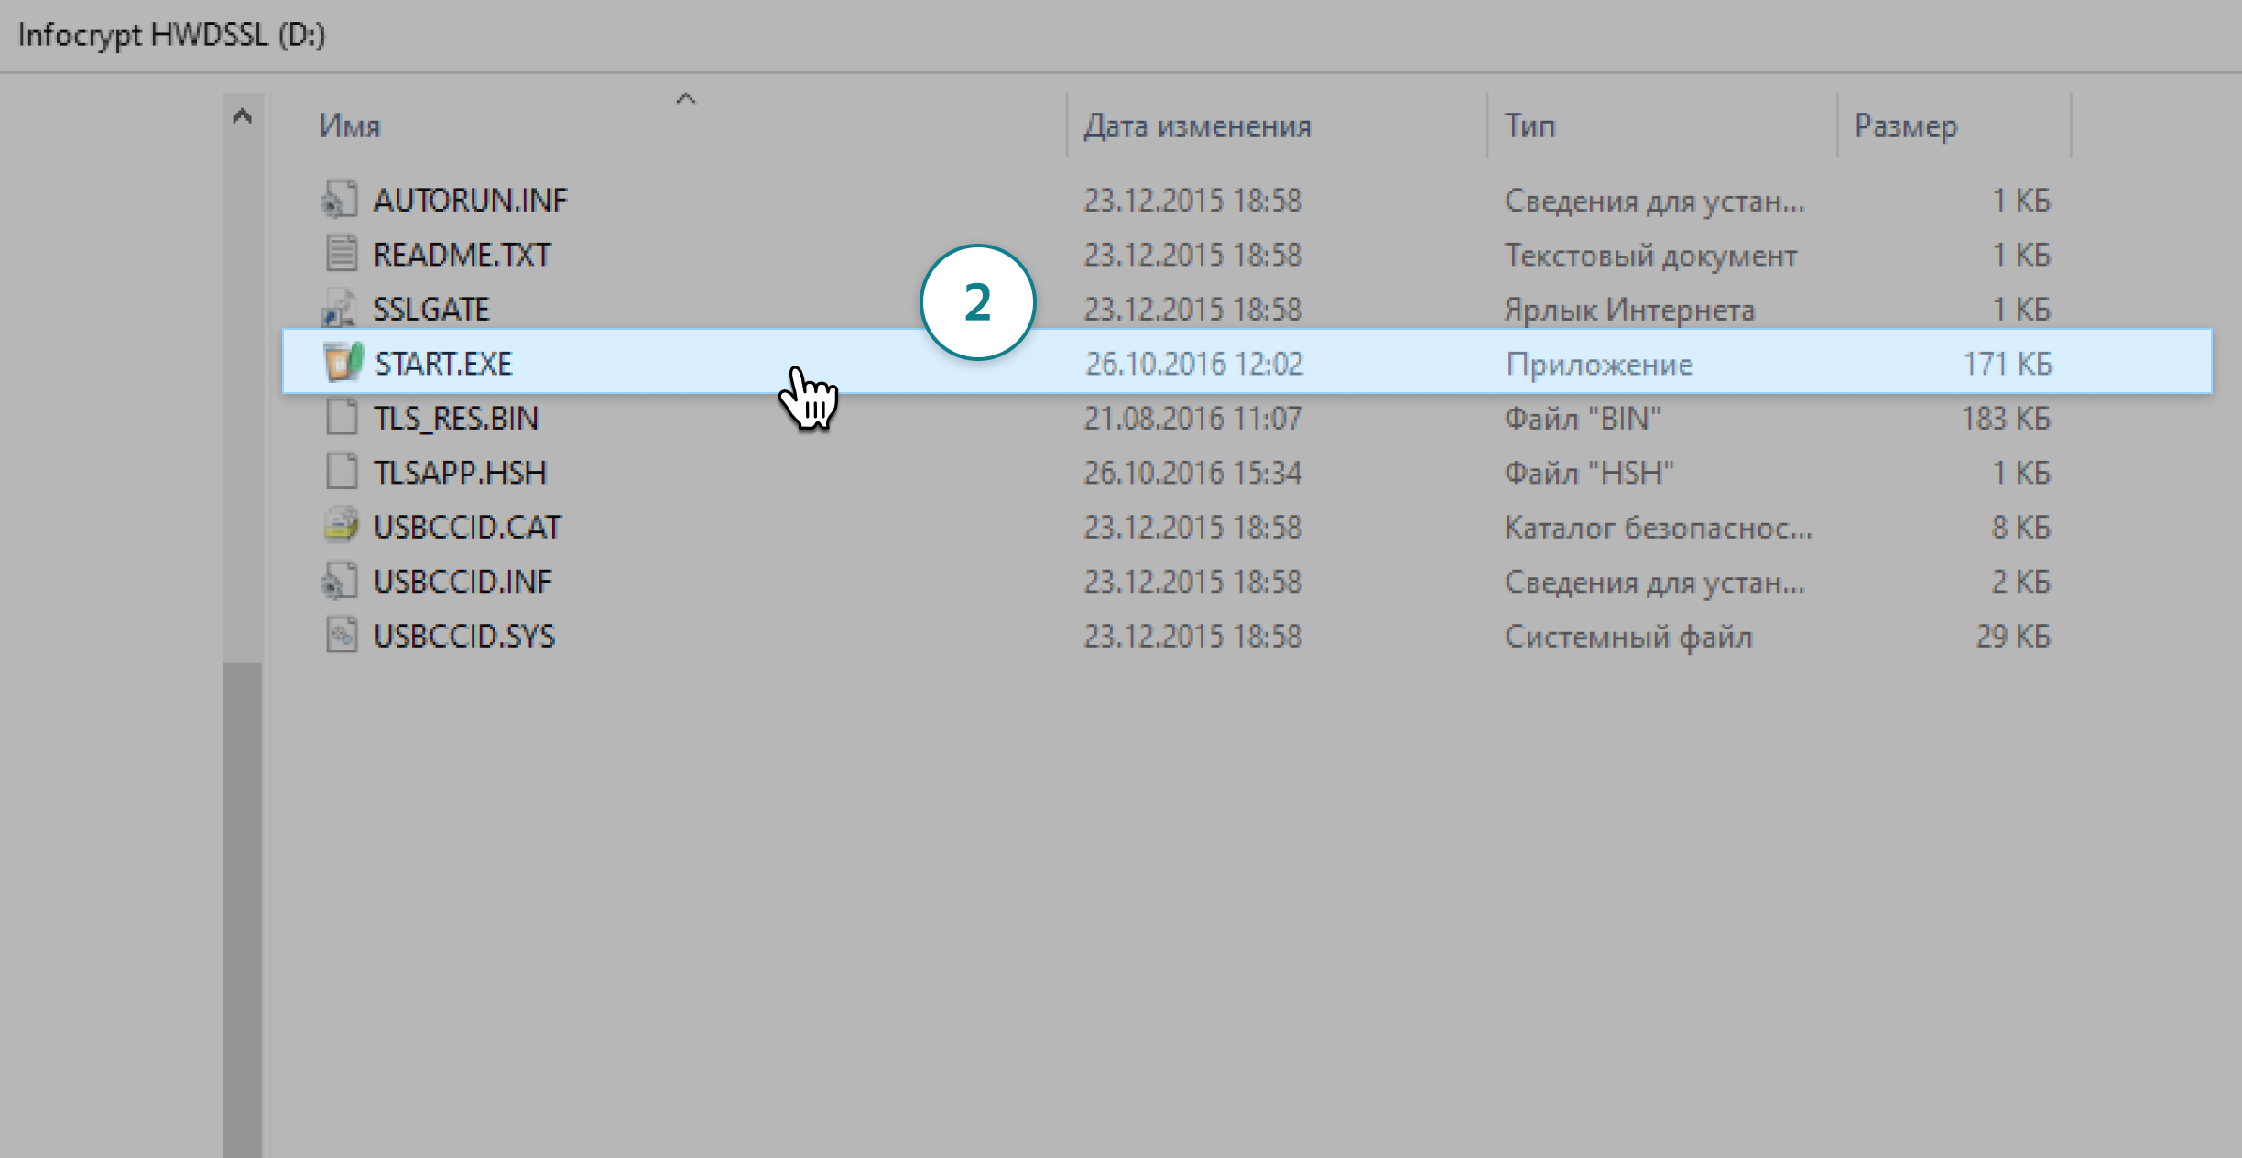The image size is (2242, 1158).
Task: Click the TLSAPP.HSH file icon
Action: click(342, 472)
